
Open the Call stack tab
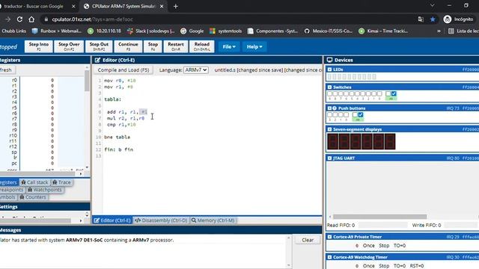35,182
